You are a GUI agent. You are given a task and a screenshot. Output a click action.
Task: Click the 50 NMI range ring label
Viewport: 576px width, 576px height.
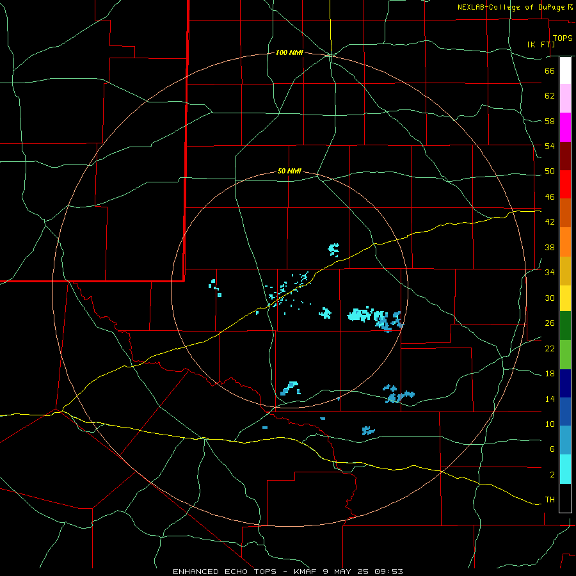click(289, 171)
